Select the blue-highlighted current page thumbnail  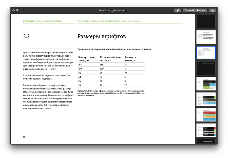[206, 53]
